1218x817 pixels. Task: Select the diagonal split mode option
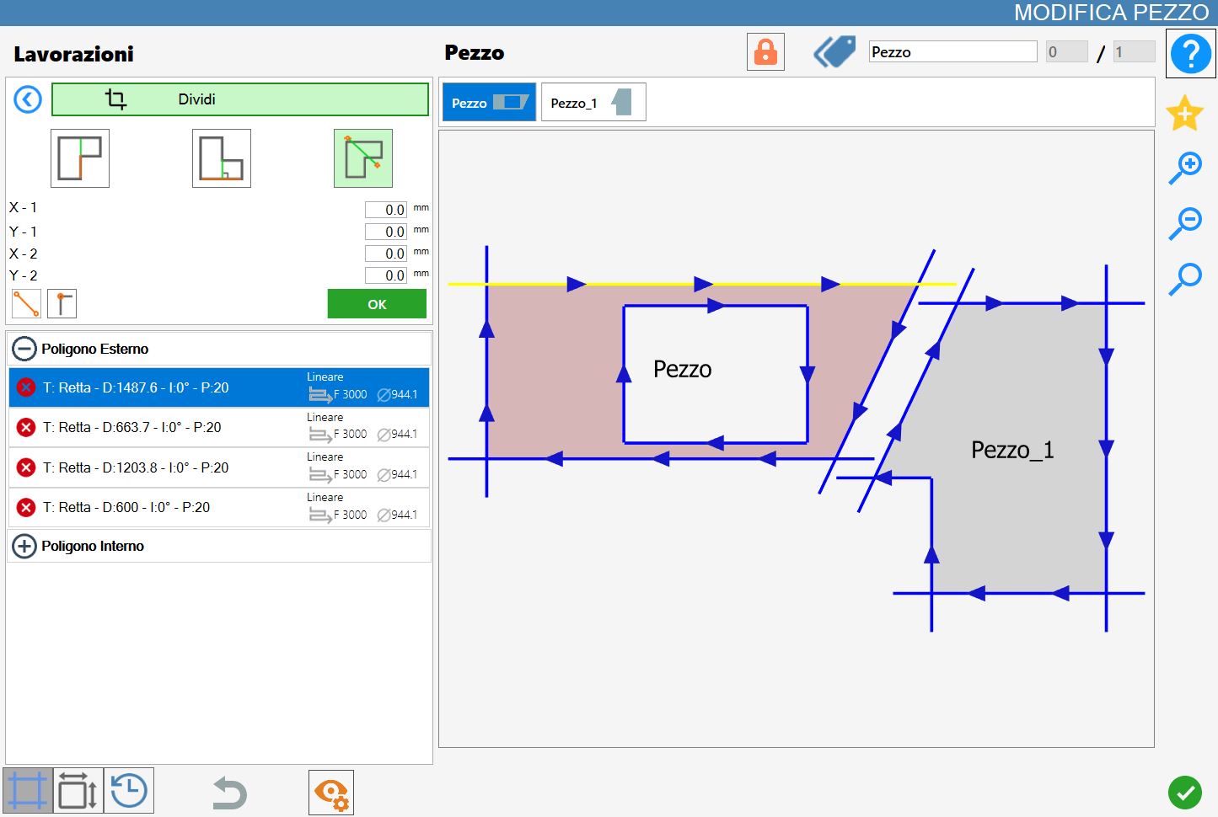pyautogui.click(x=363, y=158)
